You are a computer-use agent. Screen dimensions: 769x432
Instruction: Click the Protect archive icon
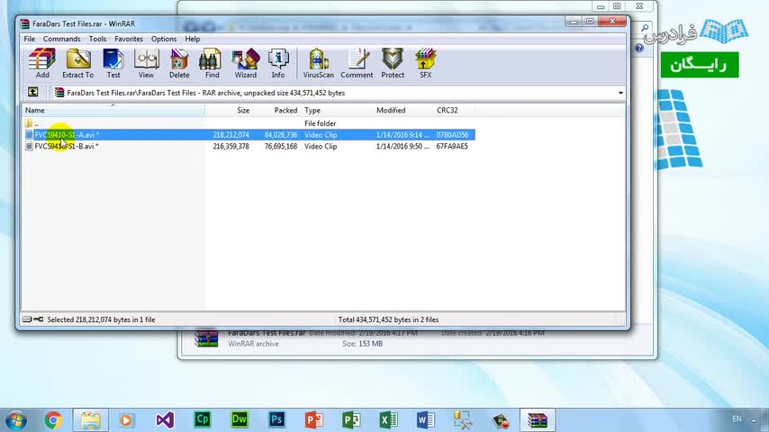393,63
